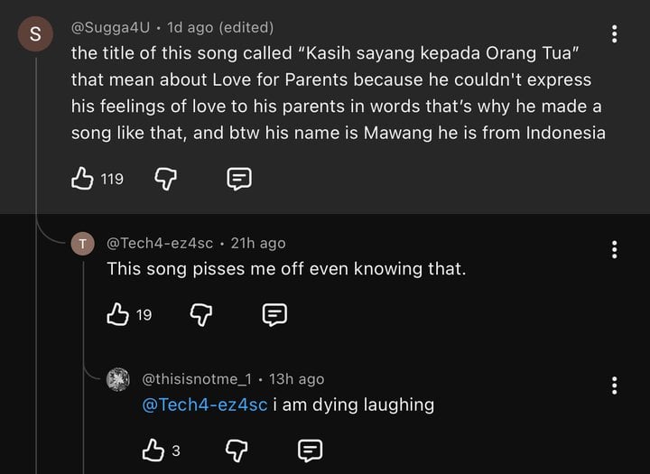Reply to the @thisisnotme_1 comment
This screenshot has height=474, width=650.
click(310, 450)
